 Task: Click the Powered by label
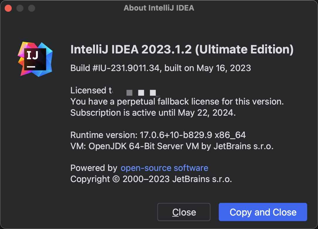[93, 168]
